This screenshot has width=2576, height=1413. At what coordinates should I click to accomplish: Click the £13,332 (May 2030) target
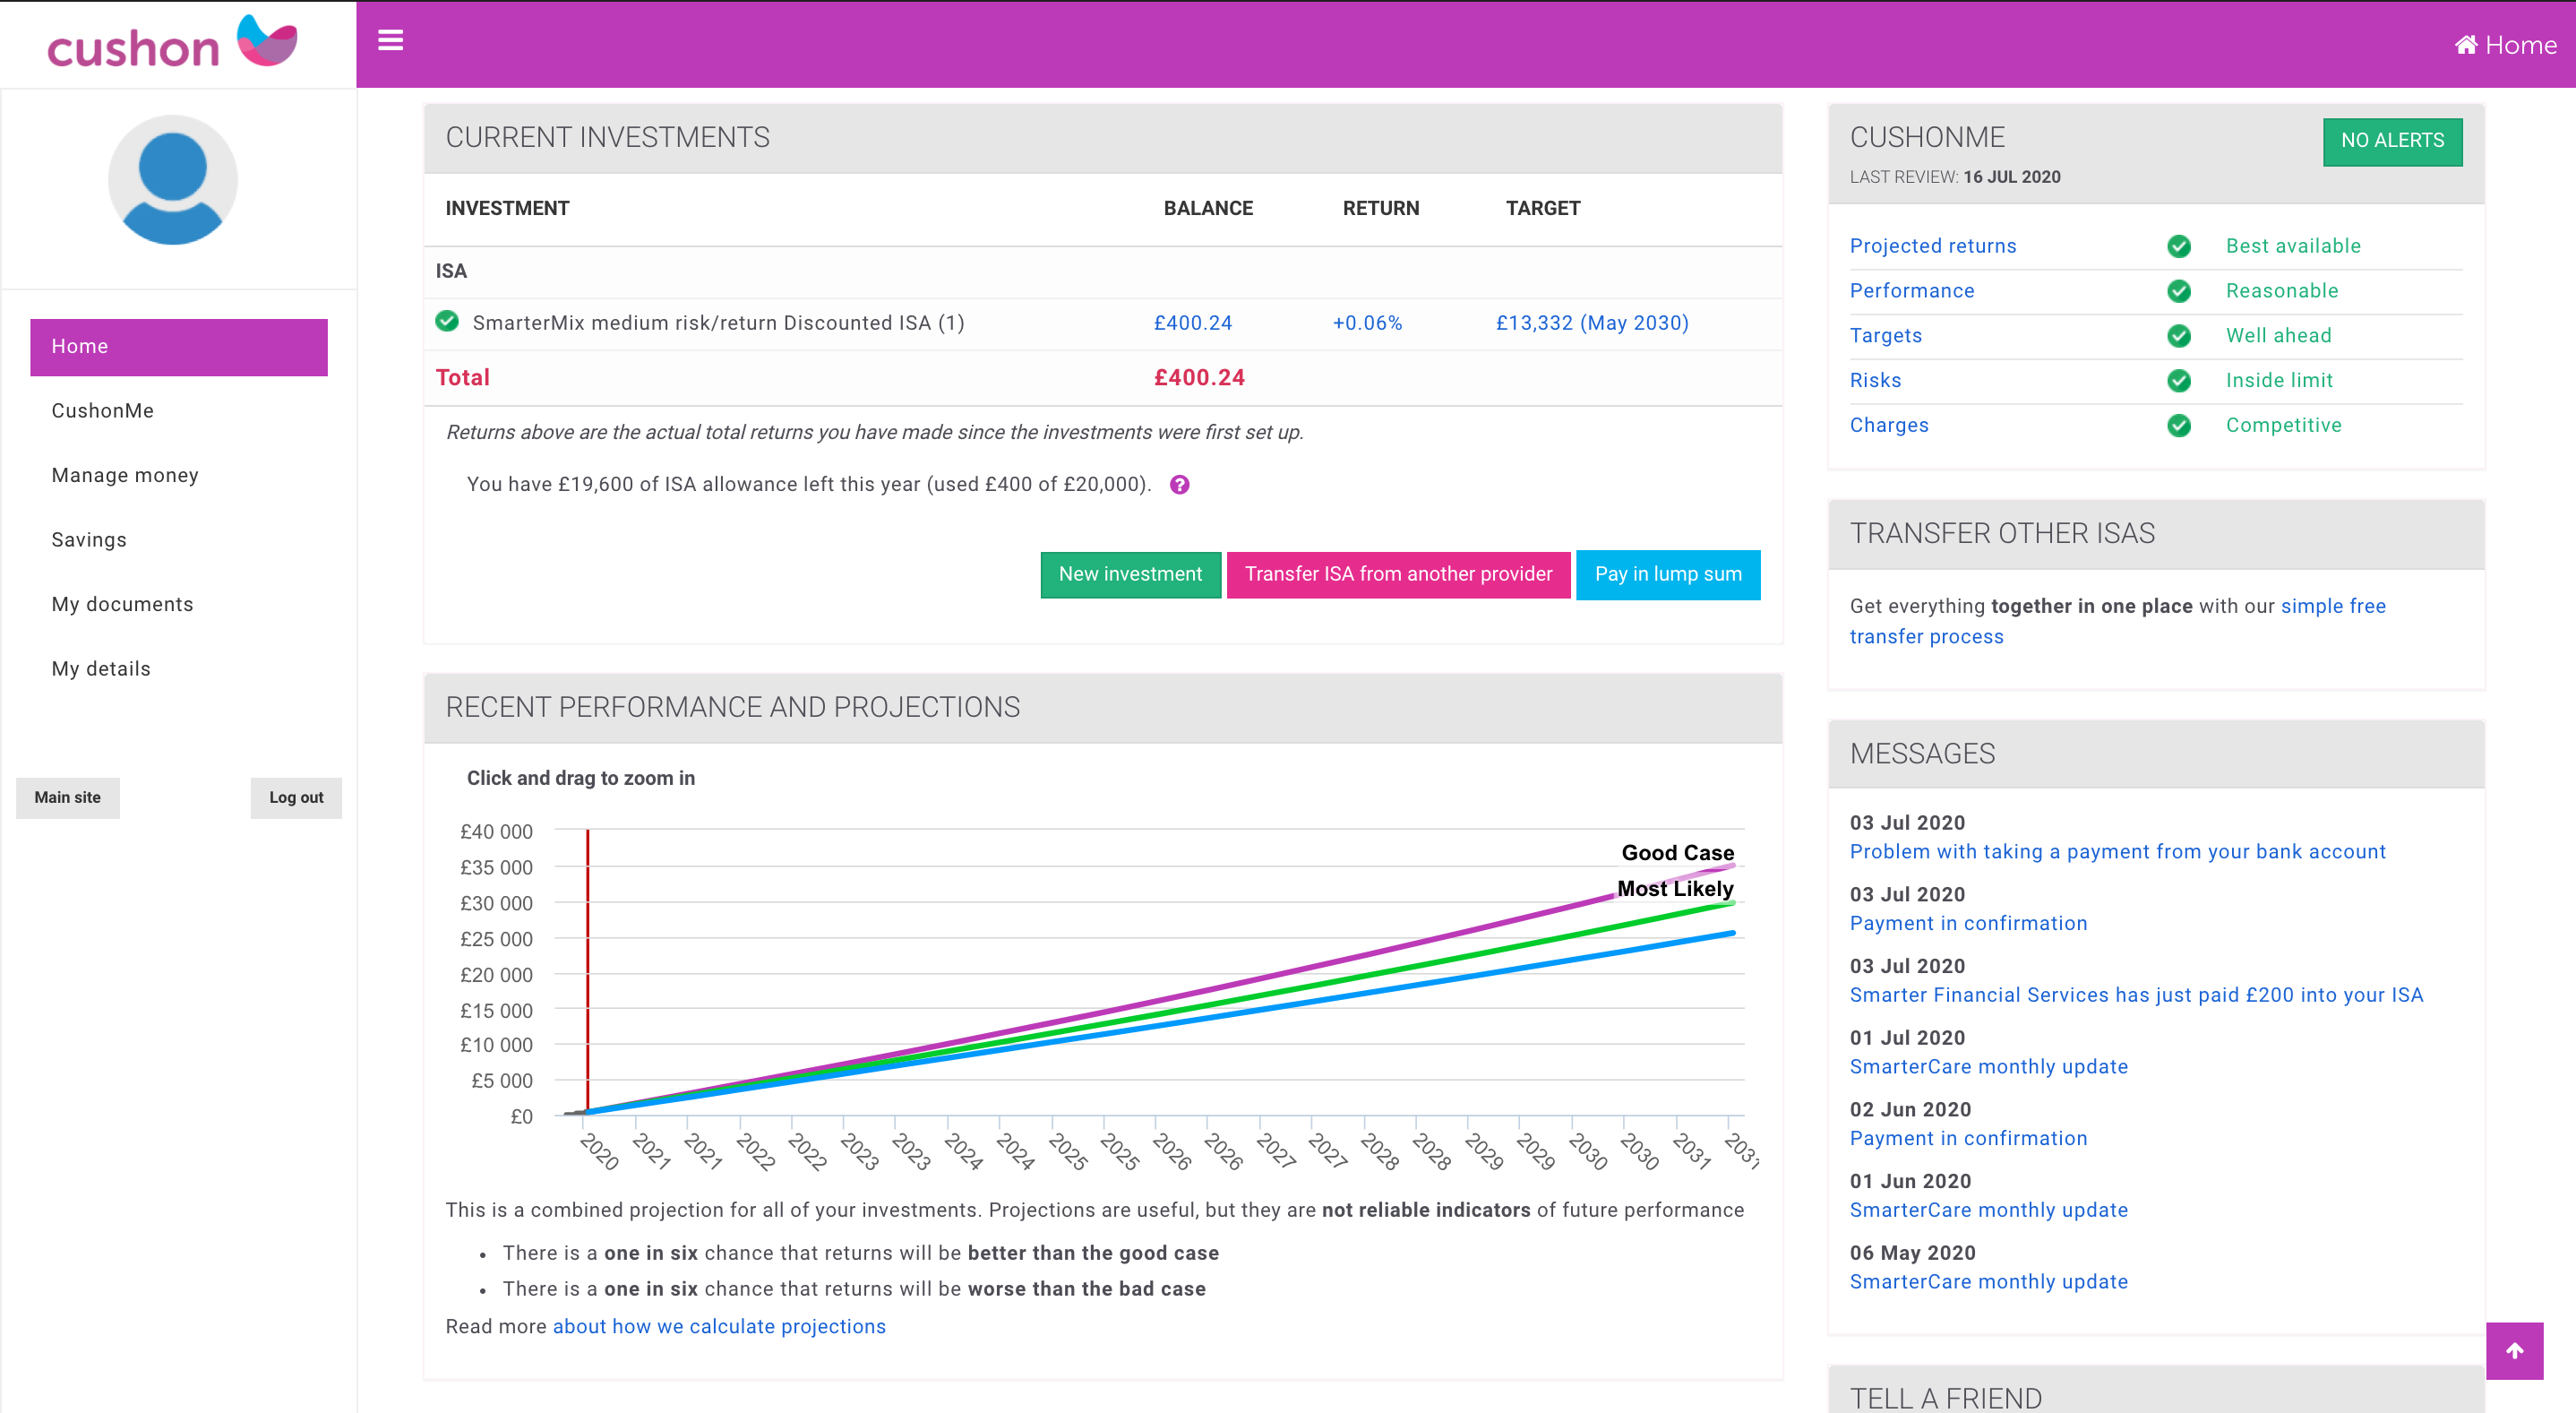point(1592,323)
